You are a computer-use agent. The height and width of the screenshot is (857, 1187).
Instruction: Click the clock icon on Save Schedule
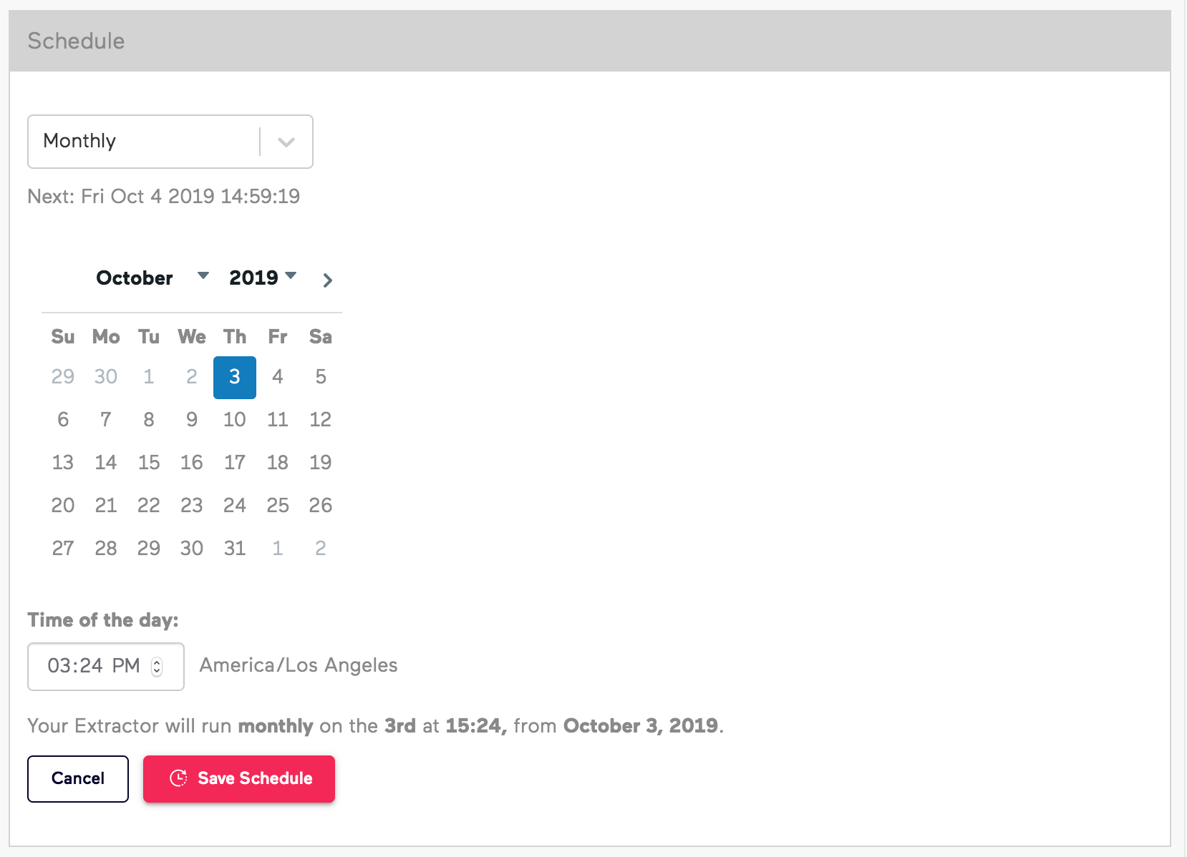[178, 778]
